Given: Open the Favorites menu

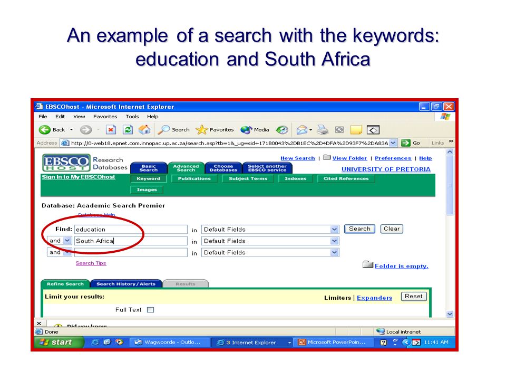Looking at the screenshot, I should pyautogui.click(x=105, y=117).
